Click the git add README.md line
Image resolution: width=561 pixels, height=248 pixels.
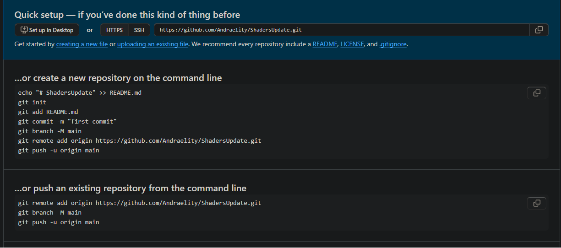[48, 112]
